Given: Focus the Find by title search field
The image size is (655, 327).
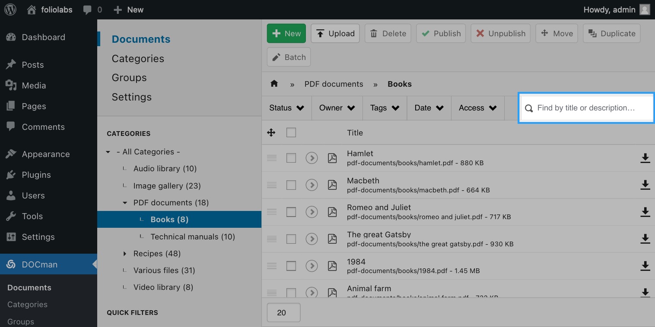Looking at the screenshot, I should point(587,108).
